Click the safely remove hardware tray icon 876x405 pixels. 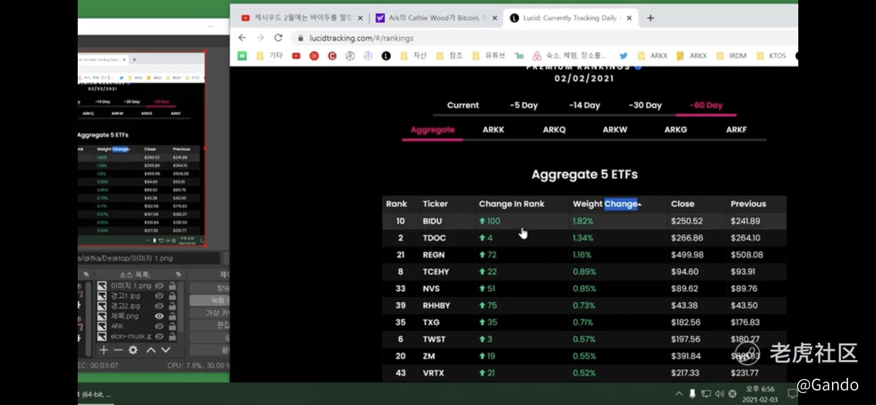tap(692, 393)
